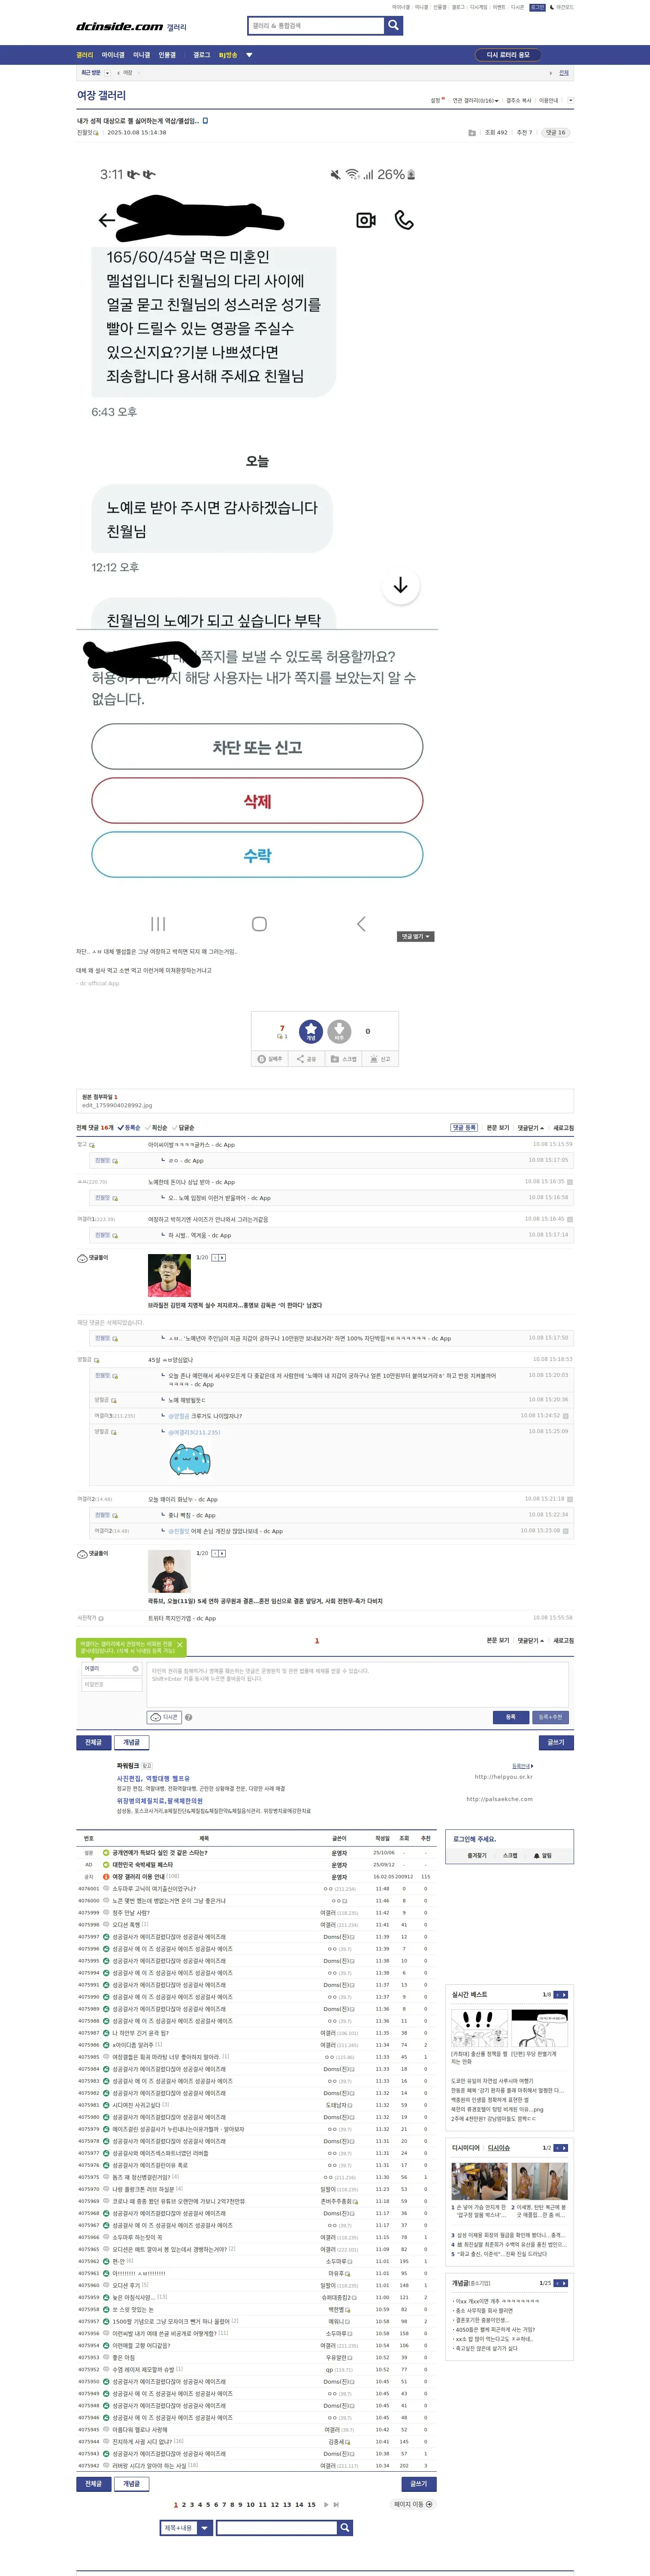Select the 등록순 sort option

pos(129,1127)
